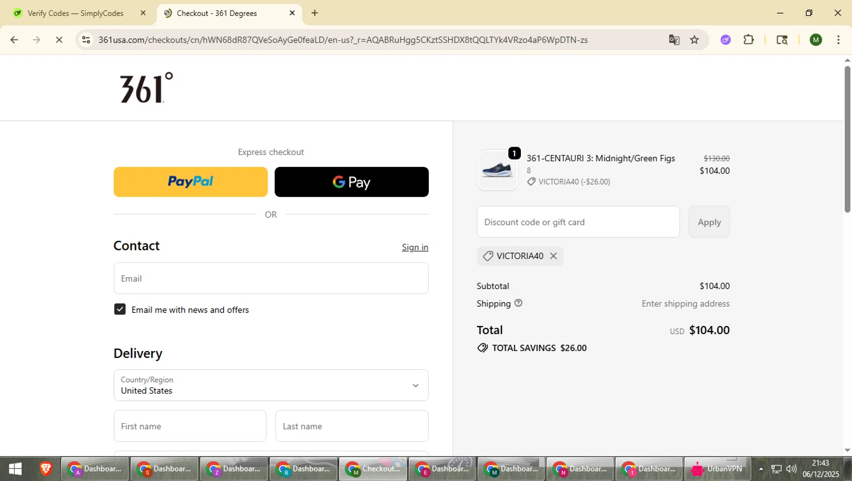The height and width of the screenshot is (481, 852).
Task: Open network status in system tray
Action: pos(776,469)
